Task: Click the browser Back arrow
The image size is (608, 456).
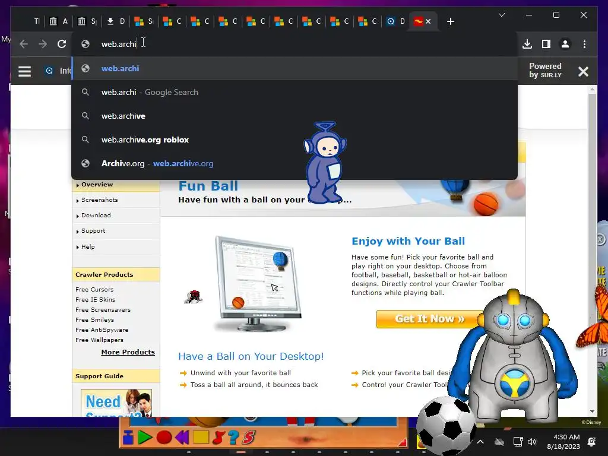Action: pyautogui.click(x=24, y=44)
